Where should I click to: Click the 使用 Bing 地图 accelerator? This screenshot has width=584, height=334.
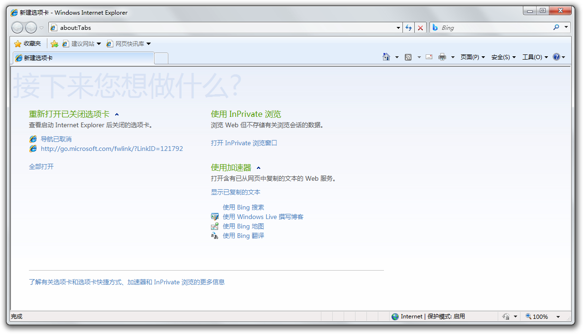(244, 226)
